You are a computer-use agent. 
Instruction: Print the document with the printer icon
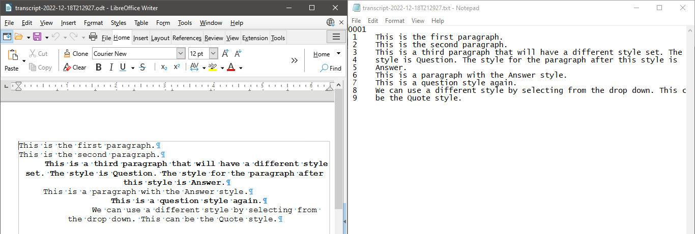click(x=93, y=37)
